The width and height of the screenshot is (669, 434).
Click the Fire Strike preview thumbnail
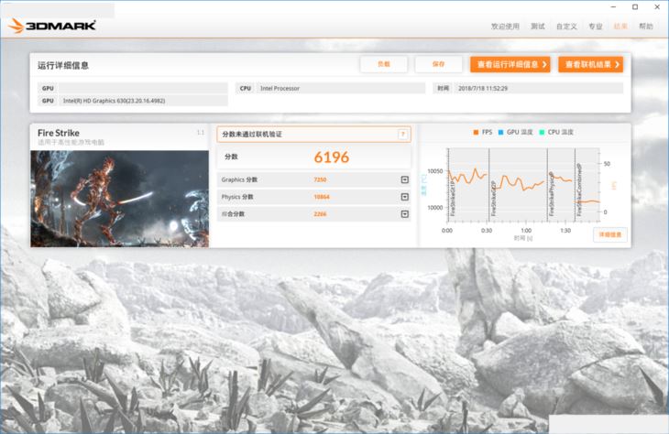(120, 199)
